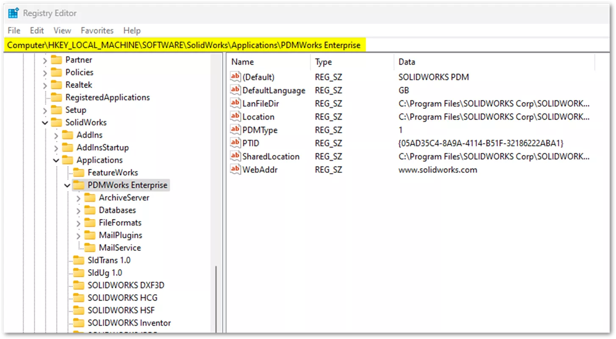
Task: Click the PDMWorks Enterprise folder icon
Action: pos(79,185)
